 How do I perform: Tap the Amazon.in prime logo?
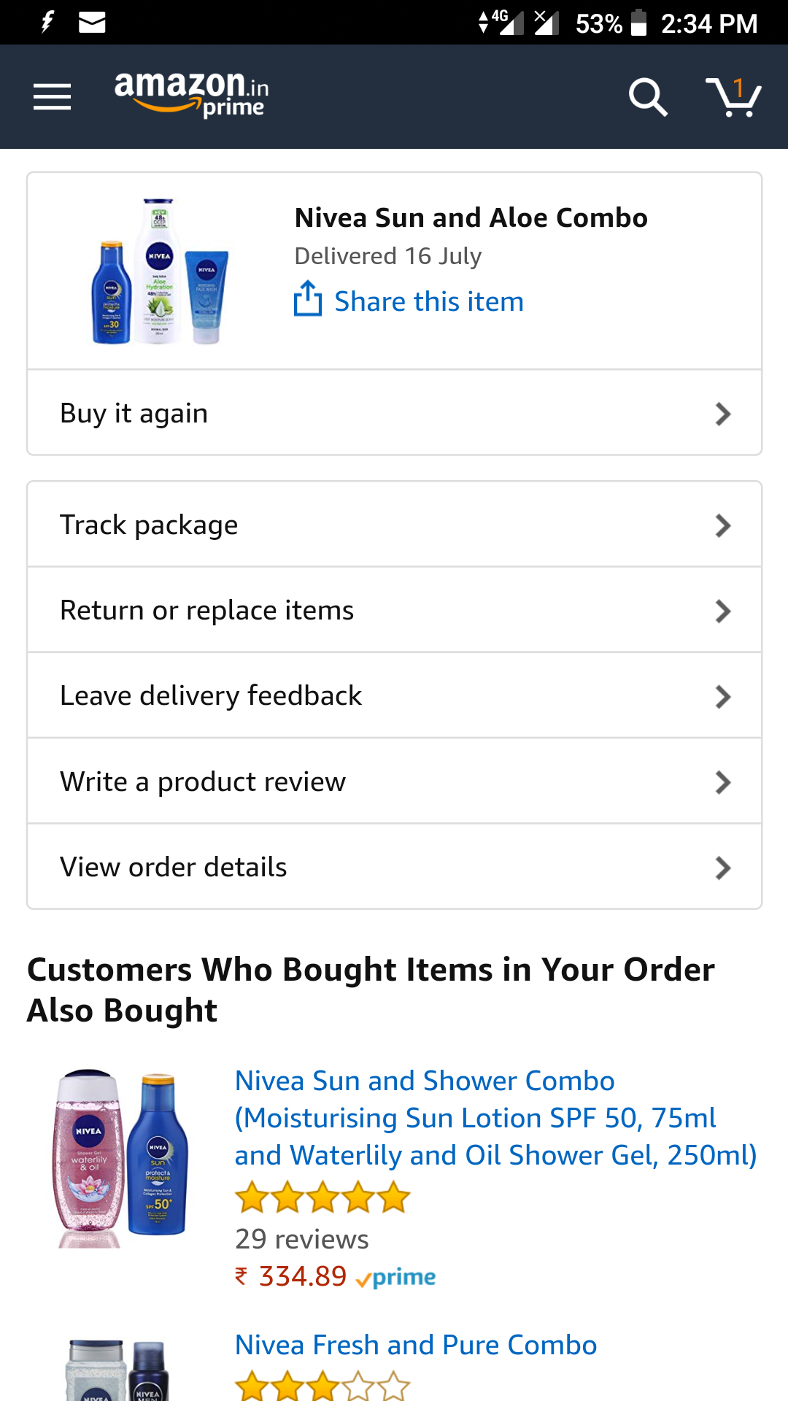point(191,95)
